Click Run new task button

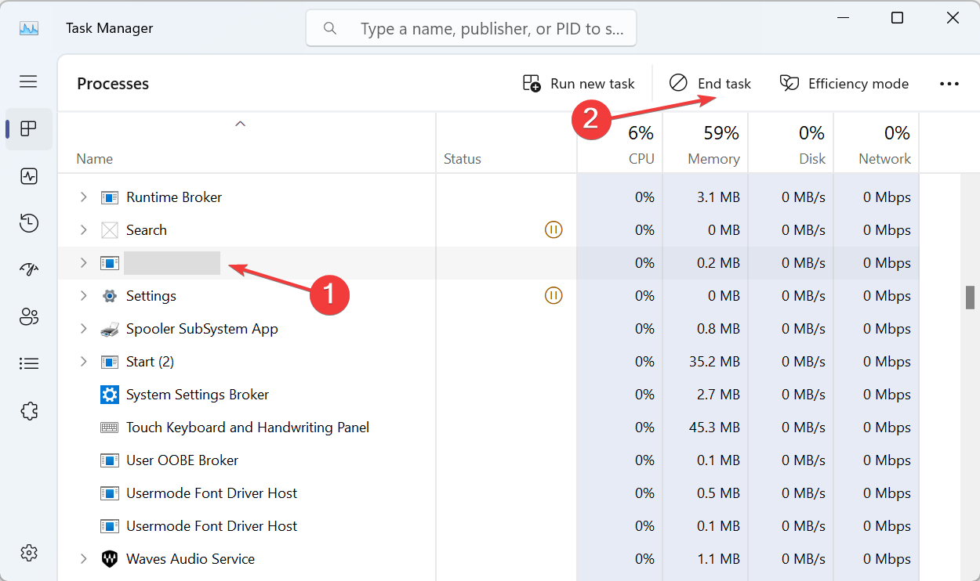tap(579, 84)
